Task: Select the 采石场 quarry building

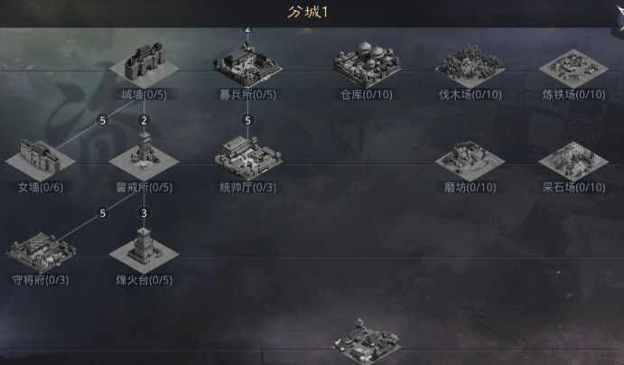Action: 573,161
